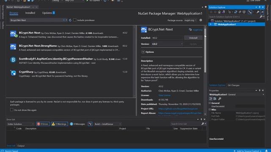Click the Property Pages wrench icon in Properties
Screen dimensions: 271x152
pyautogui.click(x=220, y=99)
